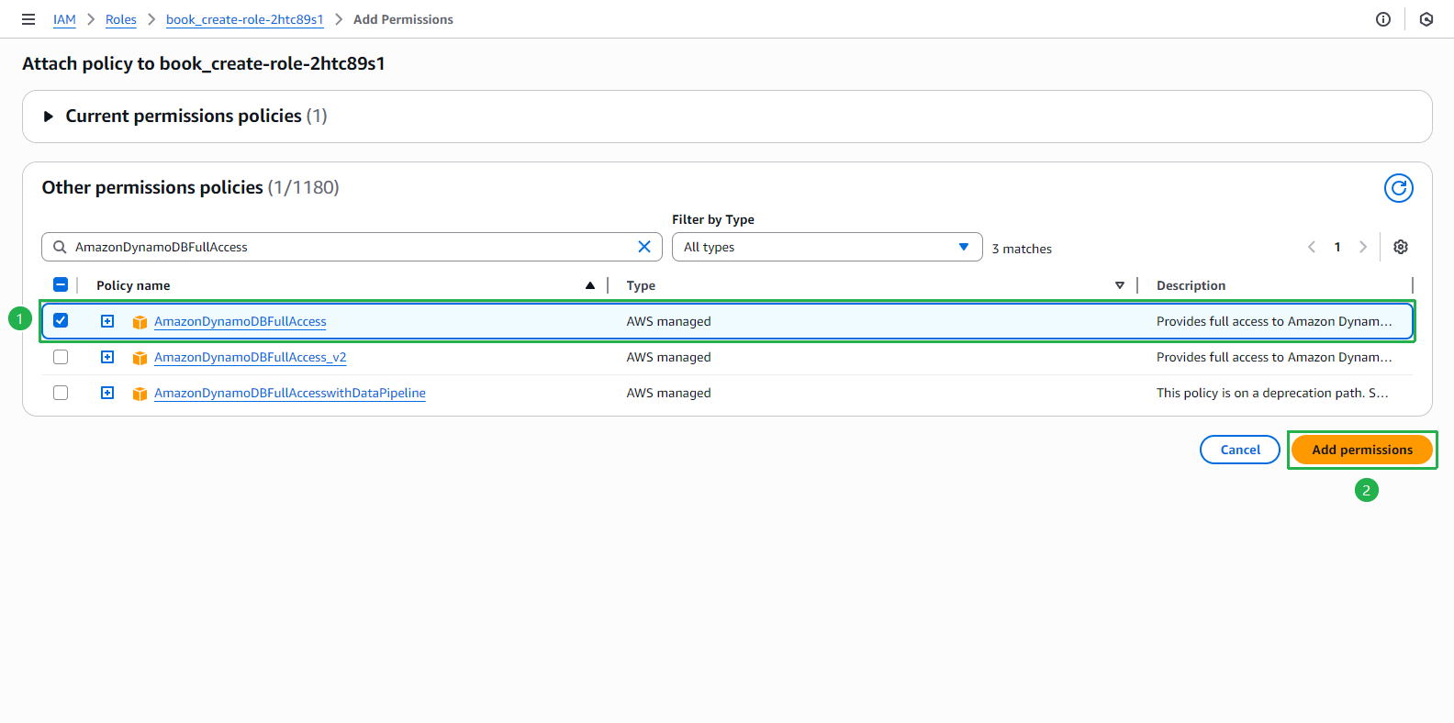Focus the policy search input field
The height and width of the screenshot is (723, 1454).
pyautogui.click(x=352, y=247)
